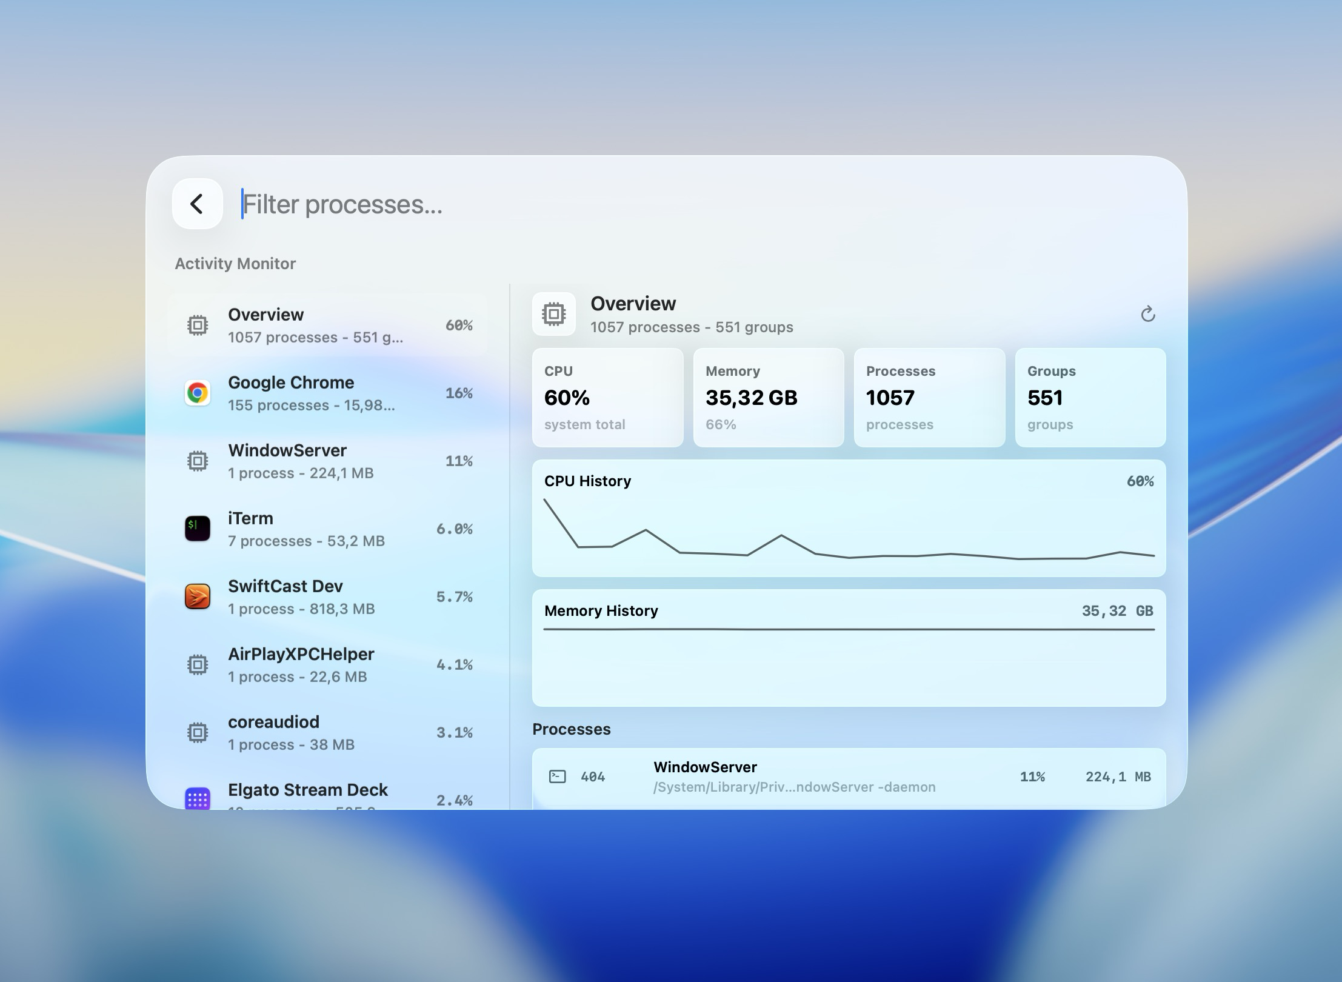Image resolution: width=1342 pixels, height=982 pixels.
Task: Click the 2.4% value beside Elgato Stream Deck
Action: (x=455, y=801)
